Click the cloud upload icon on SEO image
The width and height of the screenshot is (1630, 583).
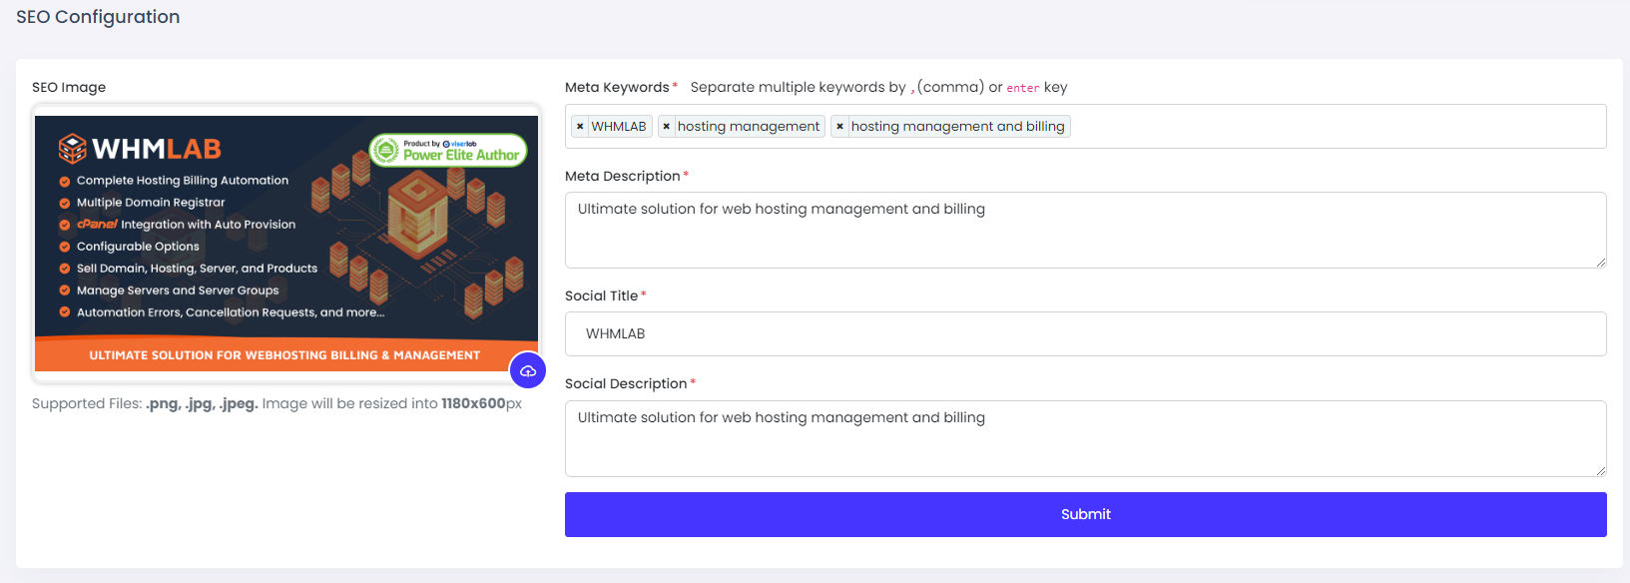point(528,370)
